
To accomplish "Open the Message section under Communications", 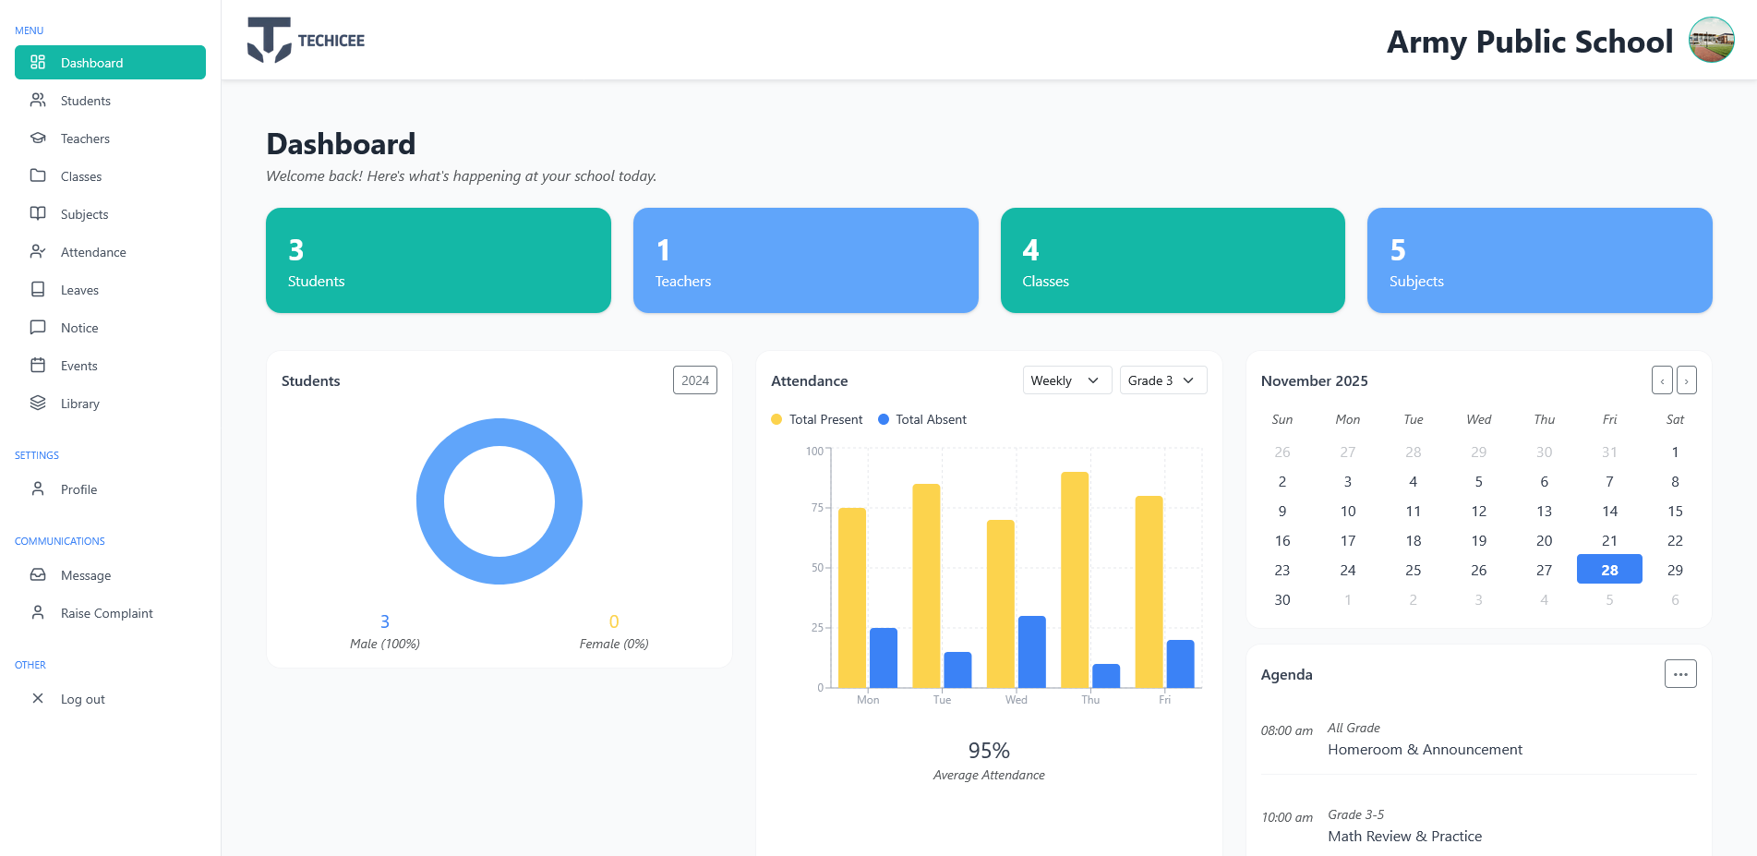I will [86, 575].
